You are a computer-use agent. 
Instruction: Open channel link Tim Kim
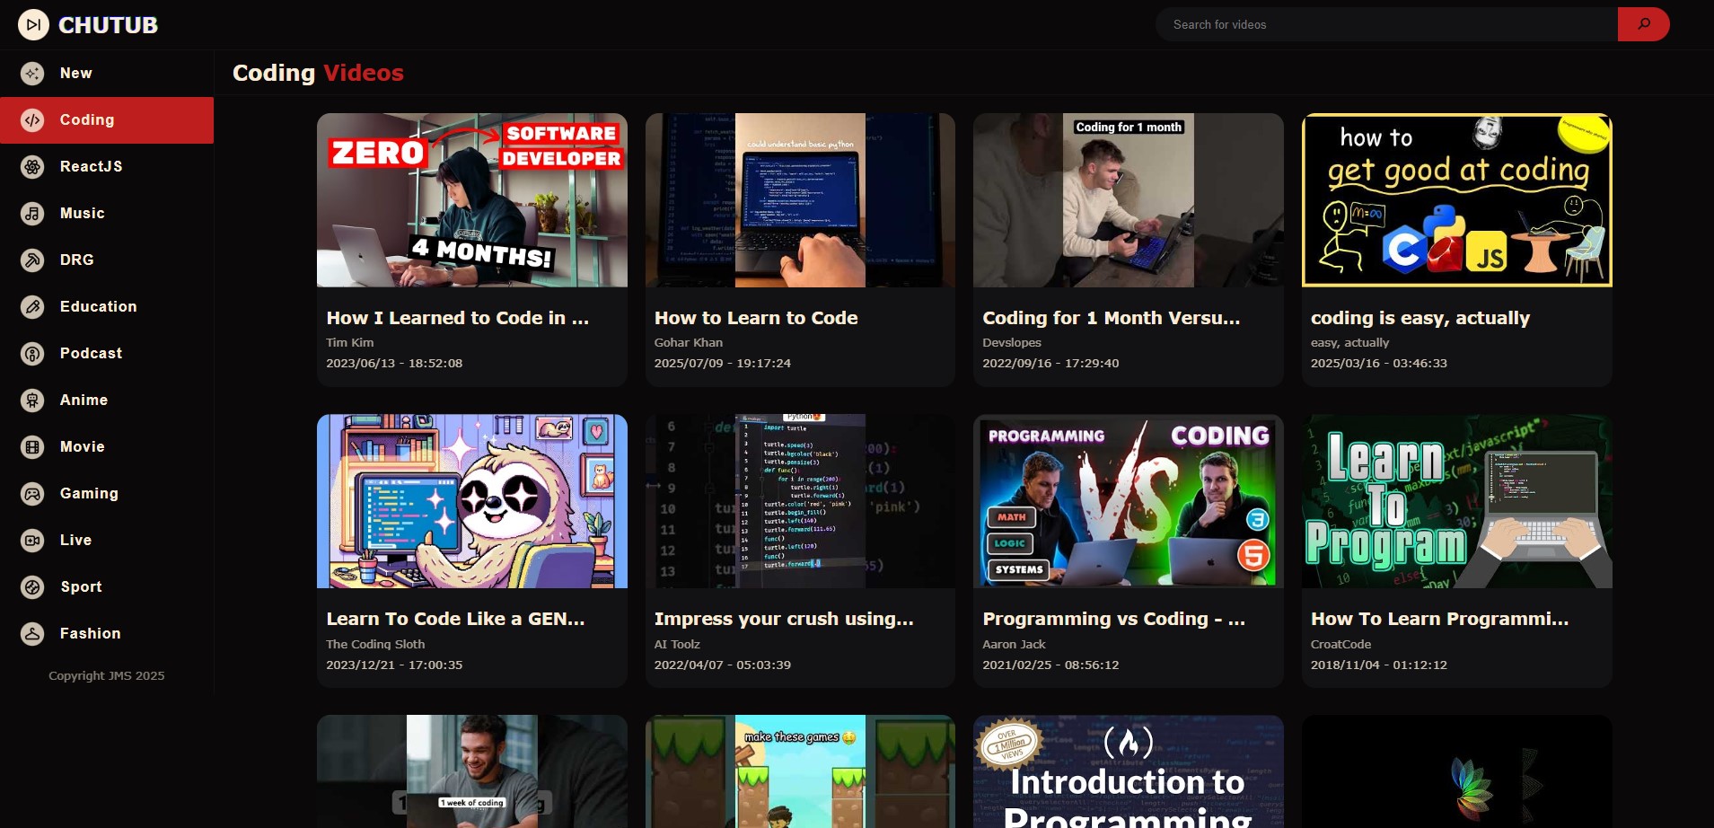tap(349, 342)
